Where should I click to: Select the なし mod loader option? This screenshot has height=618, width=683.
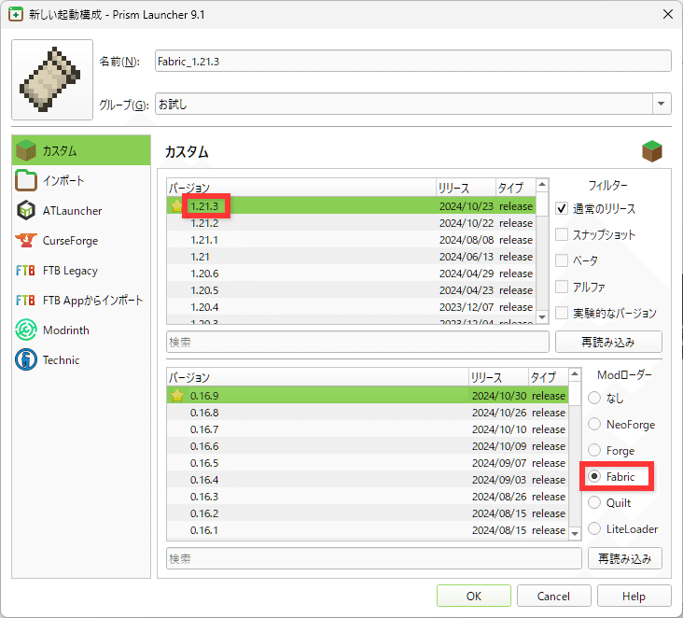[594, 398]
